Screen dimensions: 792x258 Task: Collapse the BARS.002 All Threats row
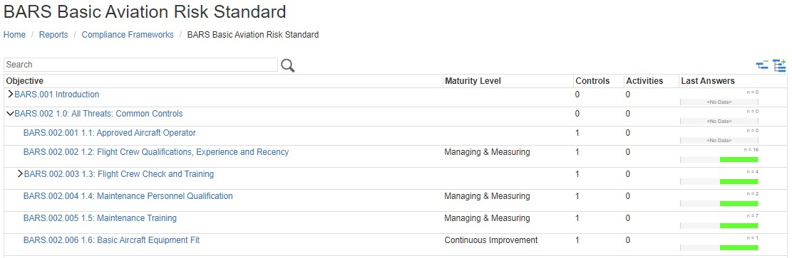point(10,114)
